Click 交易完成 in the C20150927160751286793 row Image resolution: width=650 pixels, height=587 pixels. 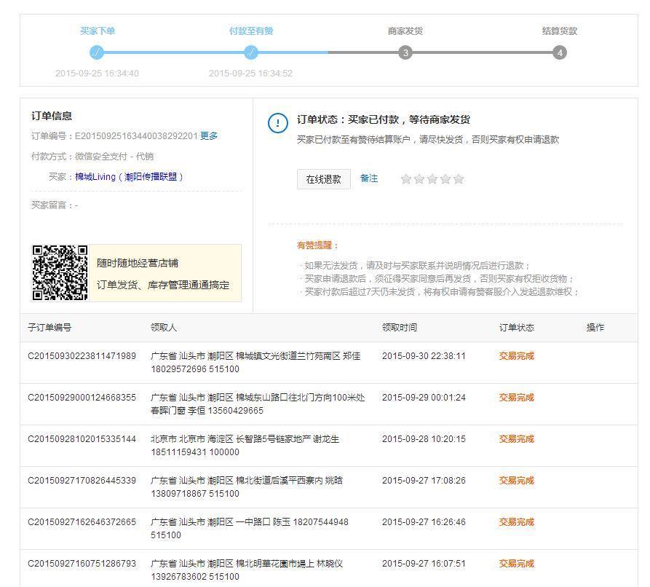(517, 564)
